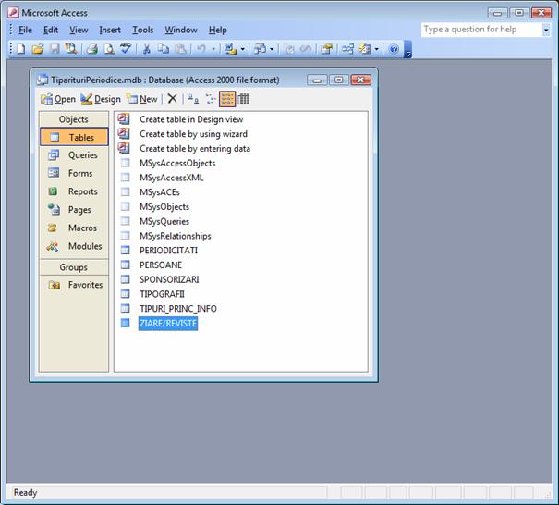Switch to List view in database window
Screen dimensions: 559x505
[227, 99]
